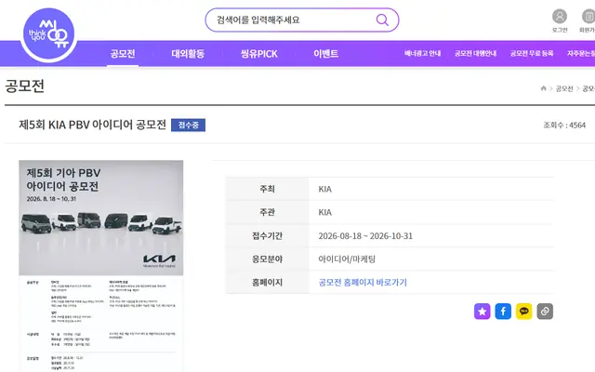Copy link with chain icon
The width and height of the screenshot is (595, 372).
[545, 312]
